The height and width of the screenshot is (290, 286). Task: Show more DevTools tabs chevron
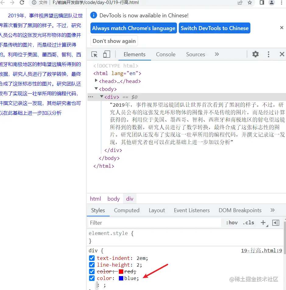pyautogui.click(x=217, y=54)
